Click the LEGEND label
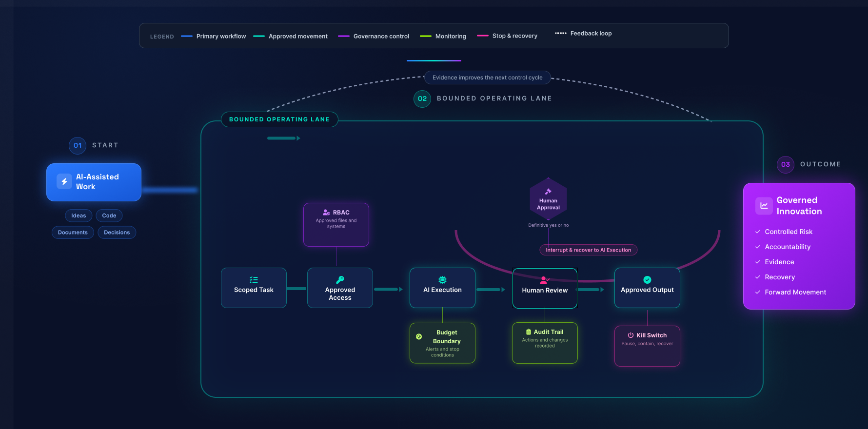Viewport: 868px width, 429px height. tap(162, 37)
